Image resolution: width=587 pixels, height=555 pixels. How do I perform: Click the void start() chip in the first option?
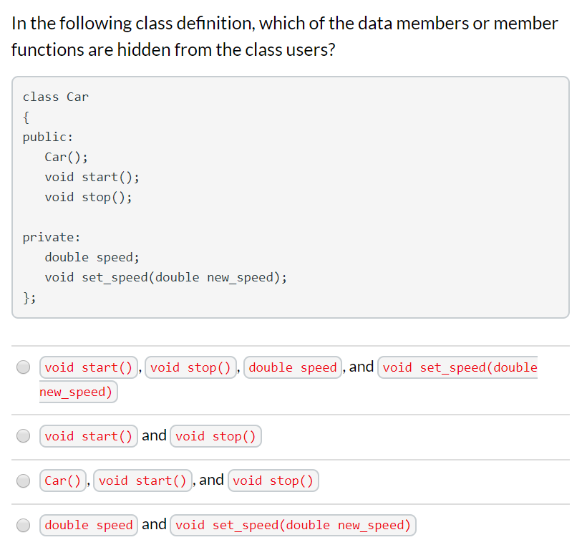[x=88, y=367]
